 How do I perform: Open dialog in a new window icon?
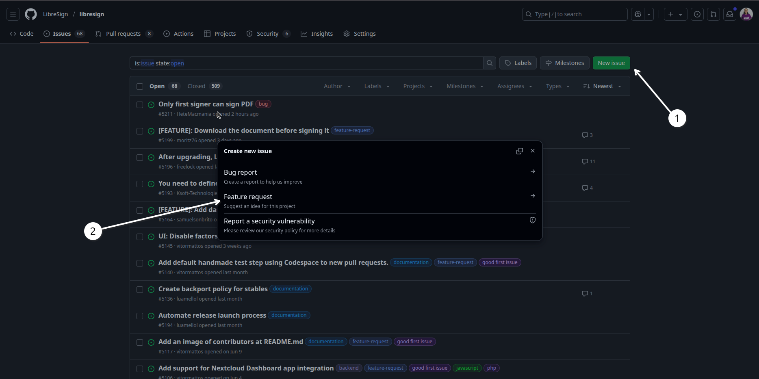pos(520,151)
